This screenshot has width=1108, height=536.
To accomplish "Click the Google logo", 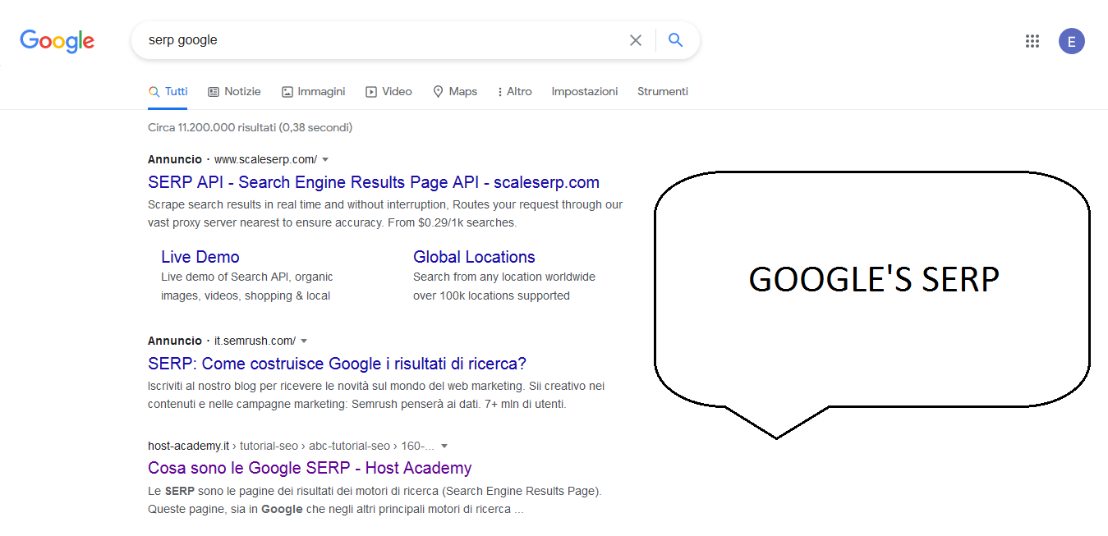I will (x=57, y=40).
